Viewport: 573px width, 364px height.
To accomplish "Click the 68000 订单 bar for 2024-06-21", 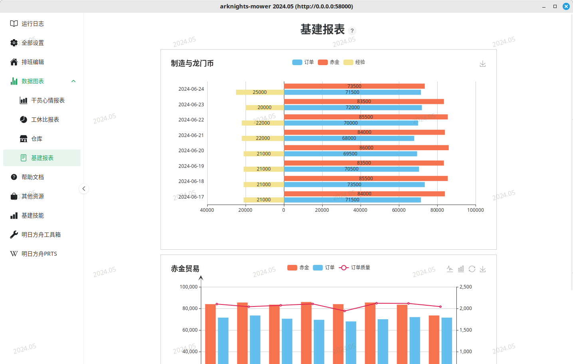I will tap(349, 138).
